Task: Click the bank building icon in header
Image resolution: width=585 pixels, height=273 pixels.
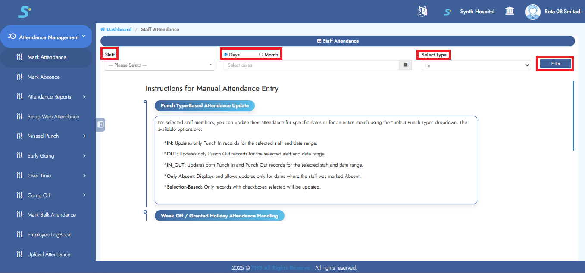Action: point(510,11)
